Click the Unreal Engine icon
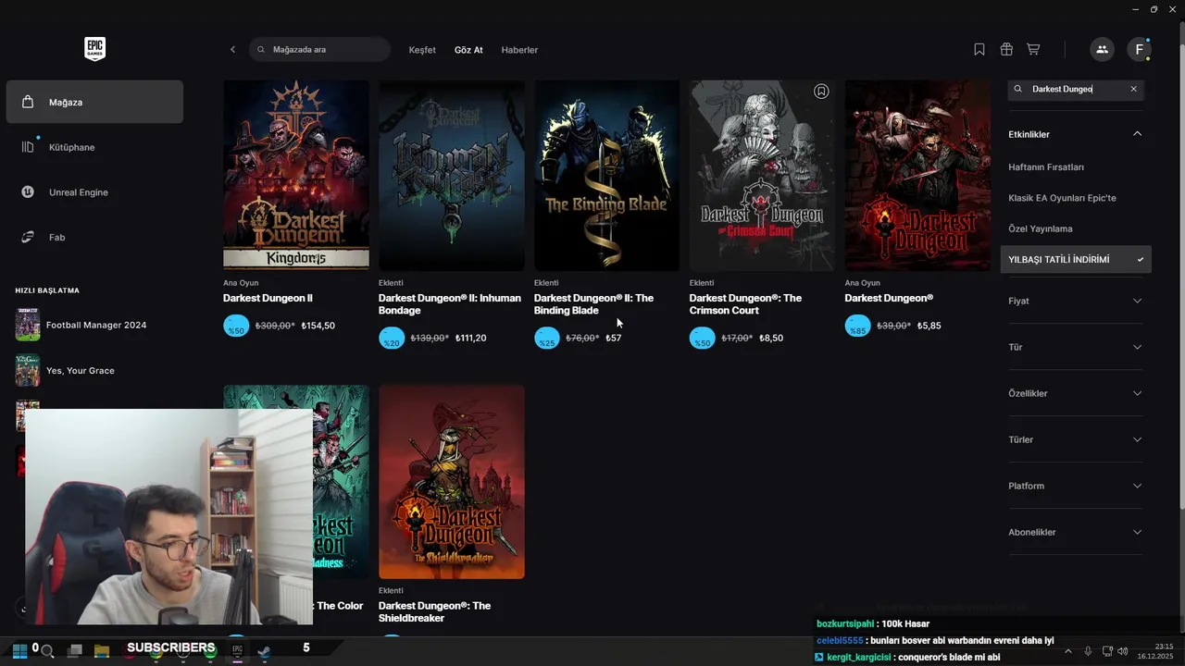 pos(28,192)
